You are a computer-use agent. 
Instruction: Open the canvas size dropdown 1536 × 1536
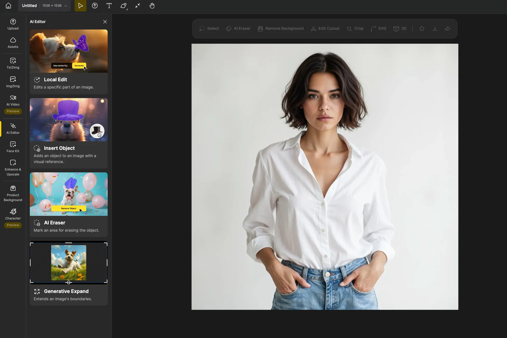click(x=55, y=6)
